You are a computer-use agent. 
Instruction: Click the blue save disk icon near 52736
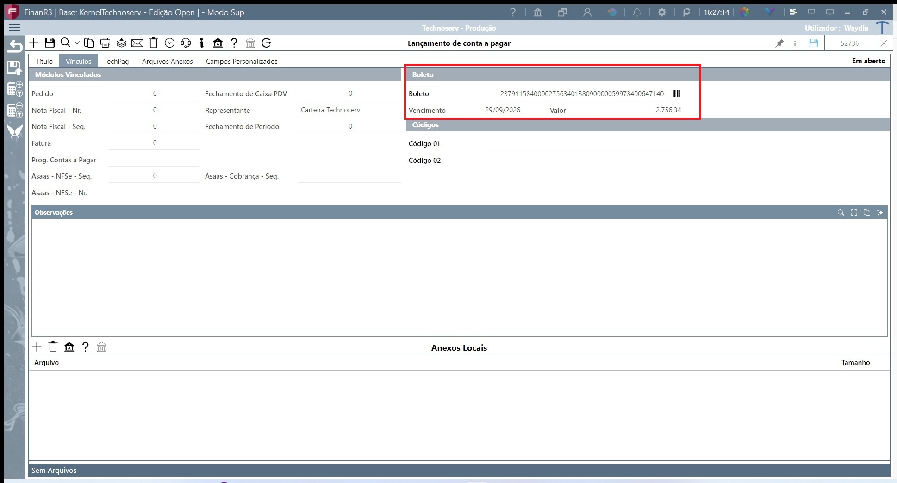813,43
